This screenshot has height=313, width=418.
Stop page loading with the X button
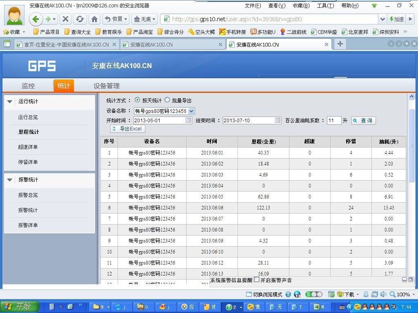(65, 19)
